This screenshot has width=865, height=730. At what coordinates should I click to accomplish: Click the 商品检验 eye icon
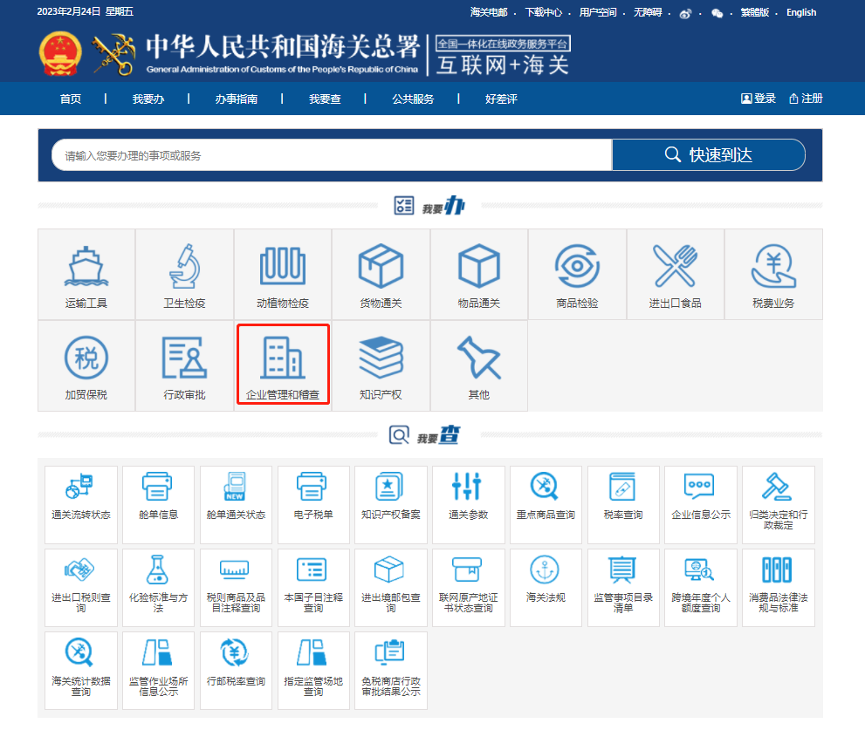[577, 266]
